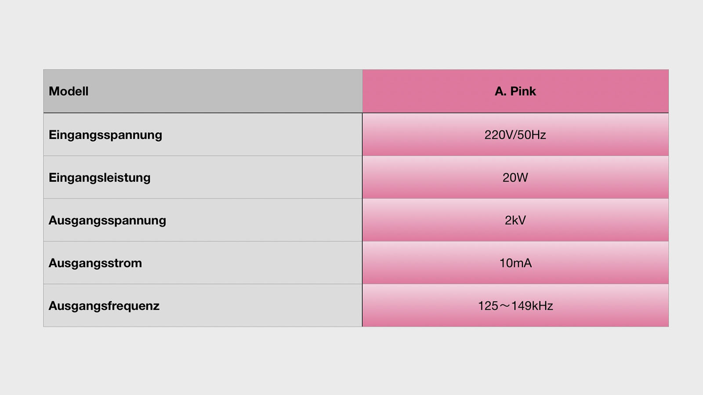
Task: Click the 220V/50Hz value cell
Action: (515, 135)
